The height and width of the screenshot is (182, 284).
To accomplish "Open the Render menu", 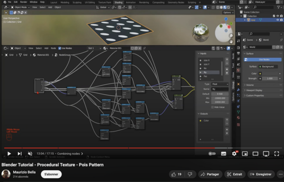I will pyautogui.click(x=24, y=2).
